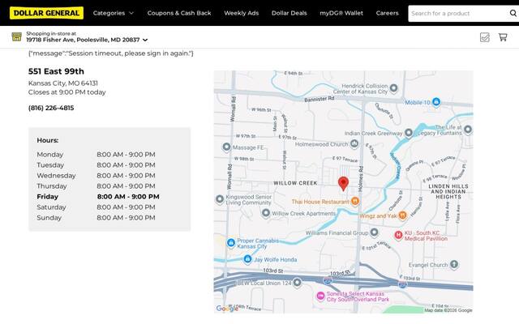Click the 551 East 99th store heading

56,71
